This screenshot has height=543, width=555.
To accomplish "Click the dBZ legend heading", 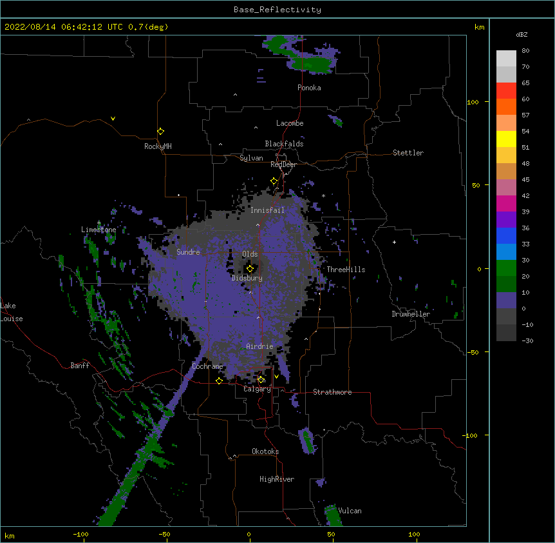I will coord(522,34).
